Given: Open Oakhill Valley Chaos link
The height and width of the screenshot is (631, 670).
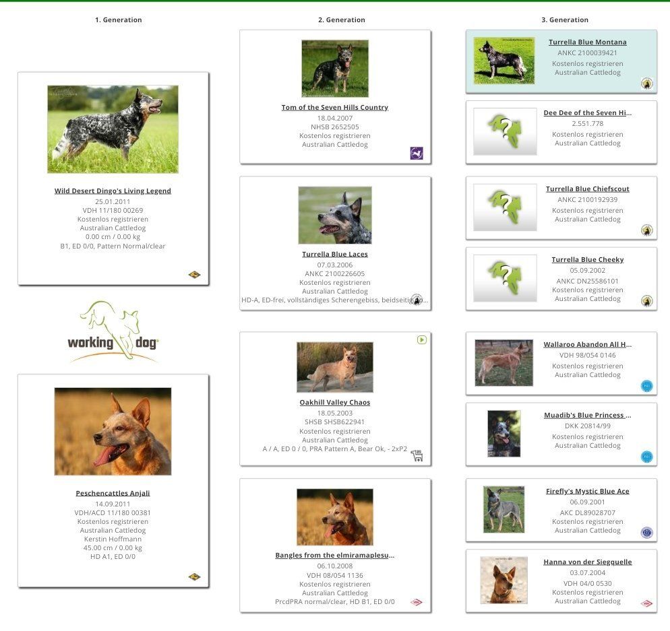Looking at the screenshot, I should (335, 402).
